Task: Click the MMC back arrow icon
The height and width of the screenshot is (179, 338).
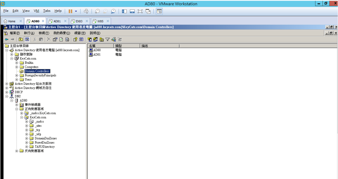Action: pyautogui.click(x=7, y=39)
